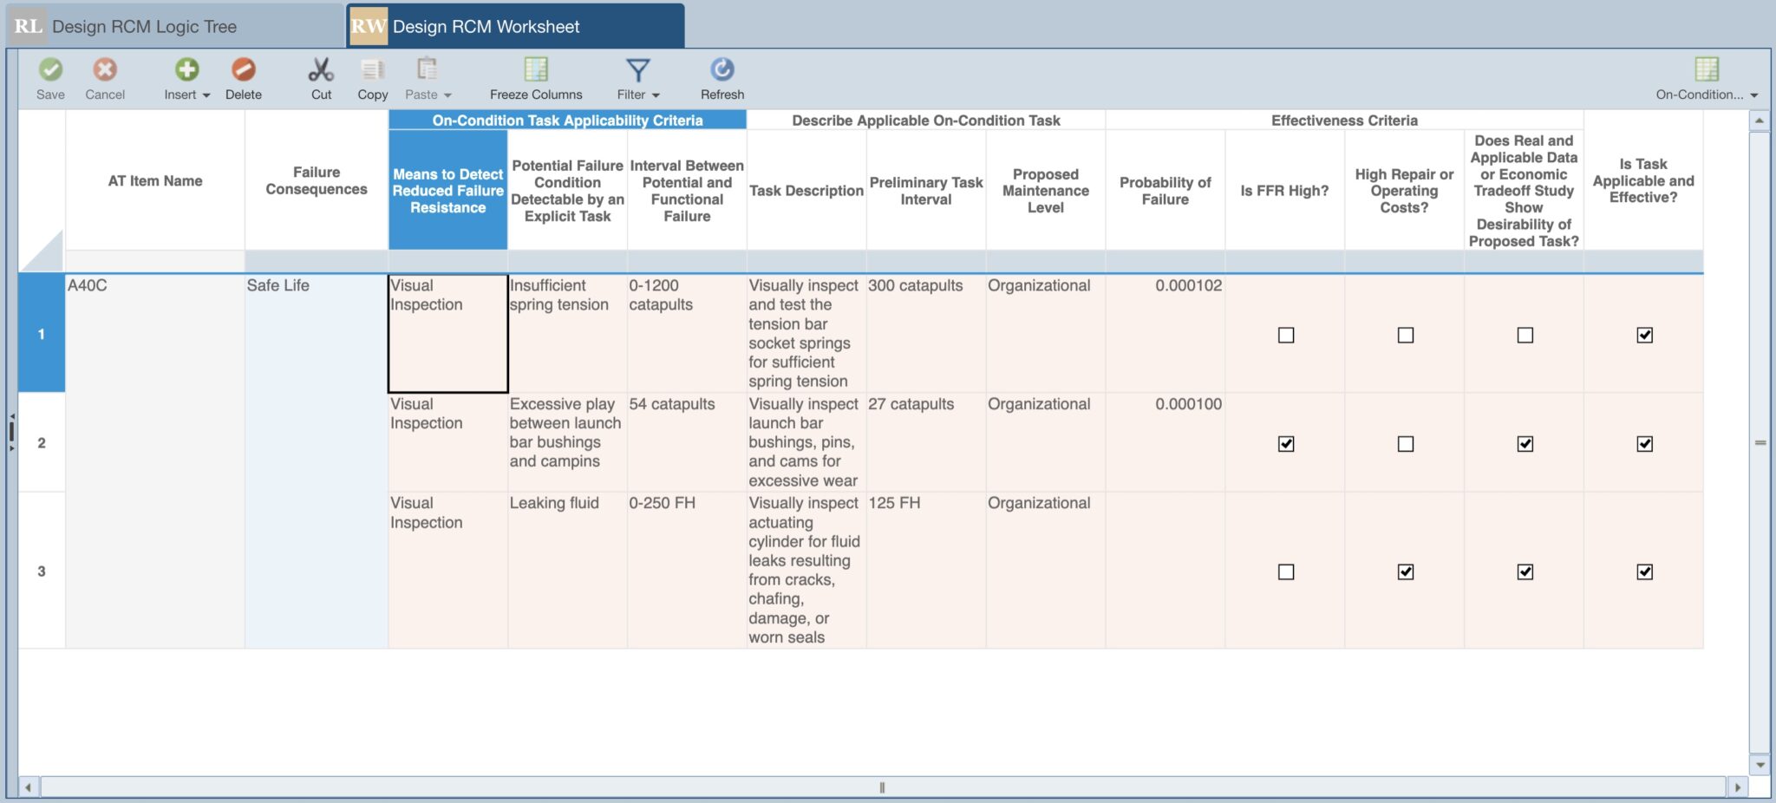
Task: Uncheck High Repair or Operating Costs on row 3
Action: pos(1405,571)
